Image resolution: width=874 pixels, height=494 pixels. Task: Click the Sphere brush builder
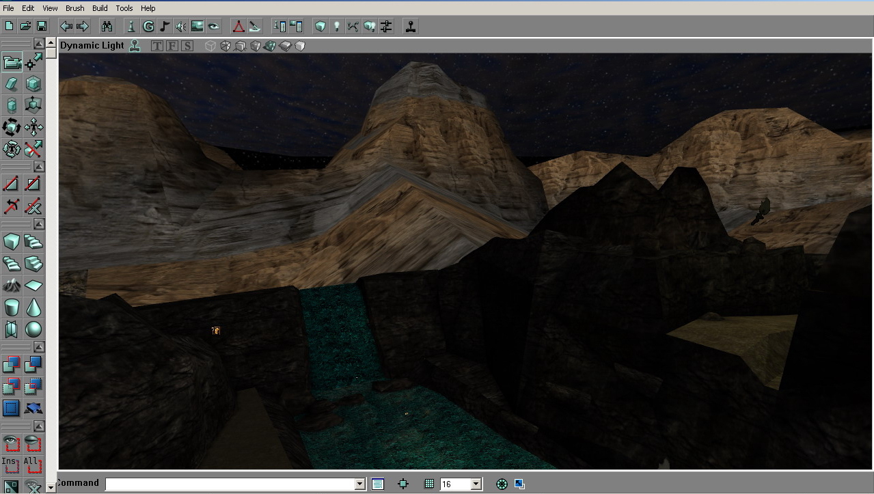(x=33, y=329)
